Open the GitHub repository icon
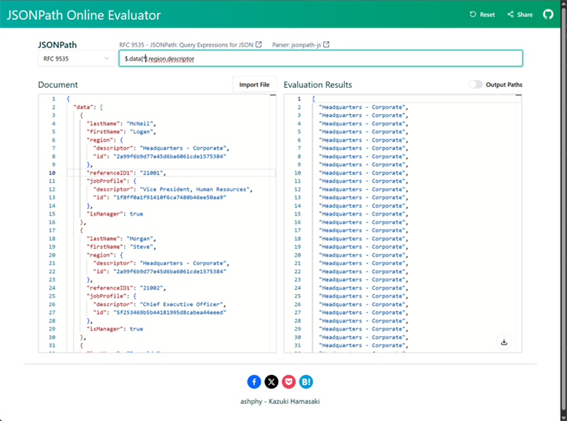Viewport: 567px width, 421px height. click(548, 14)
